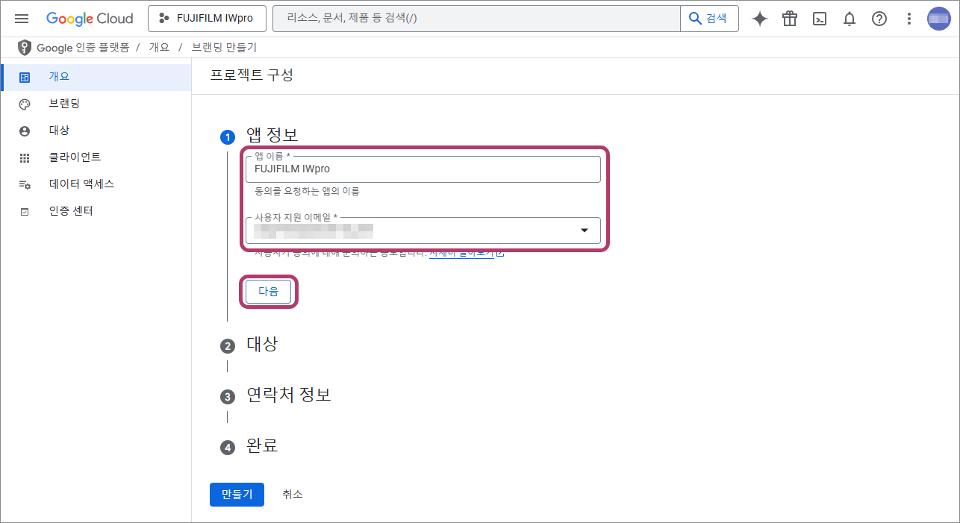Open 인증 센터 in the sidebar

[96, 211]
